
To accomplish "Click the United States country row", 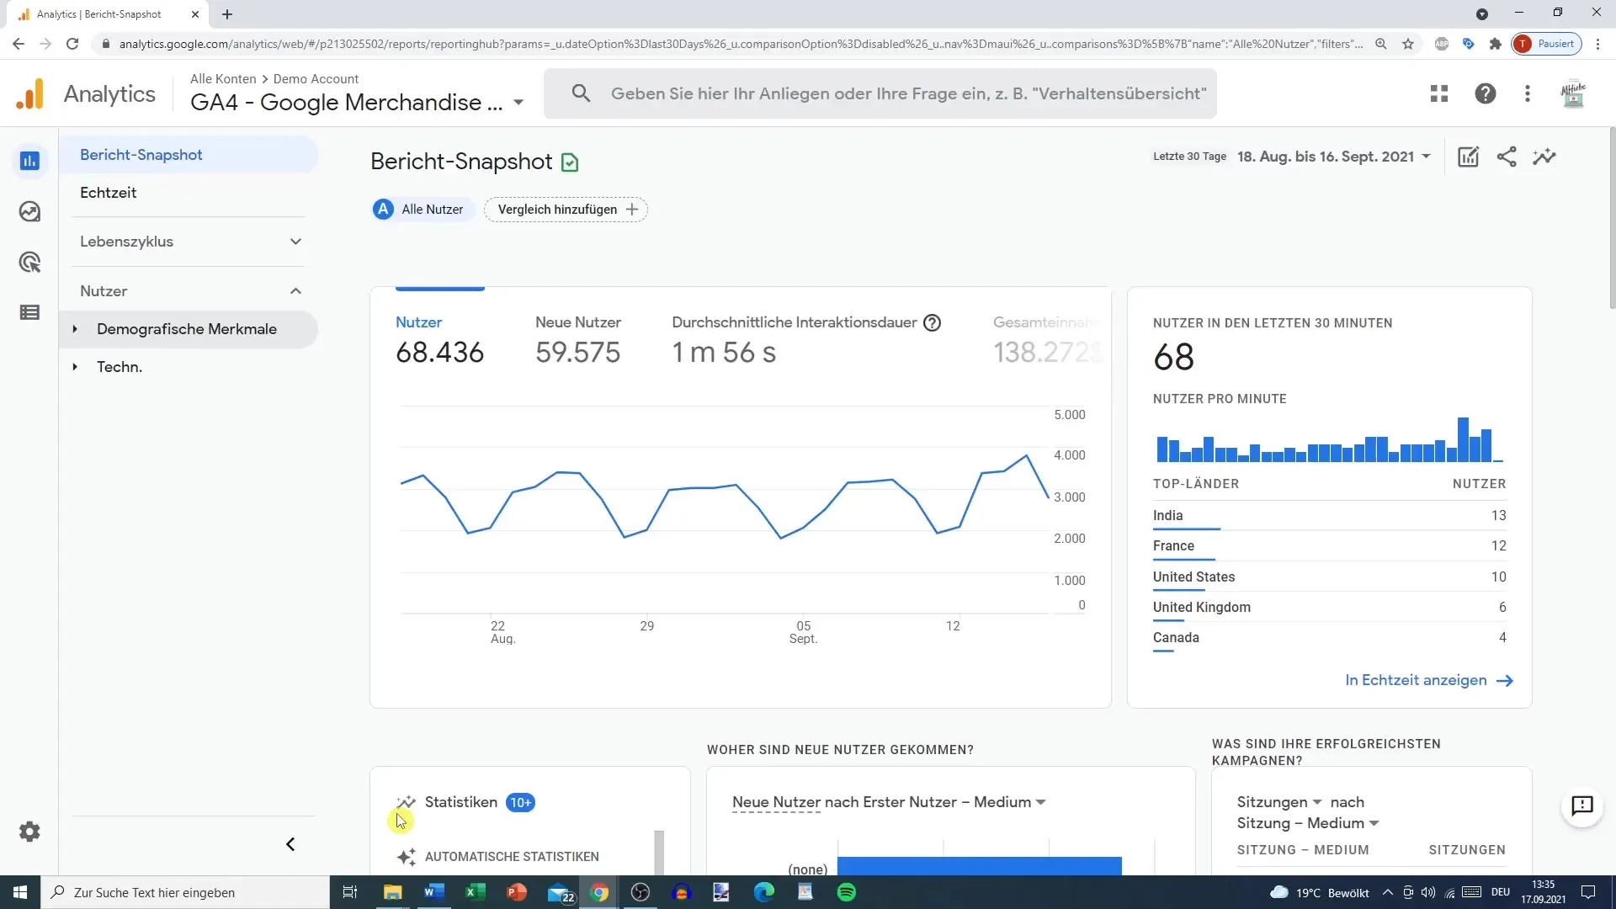I will pos(1329,577).
